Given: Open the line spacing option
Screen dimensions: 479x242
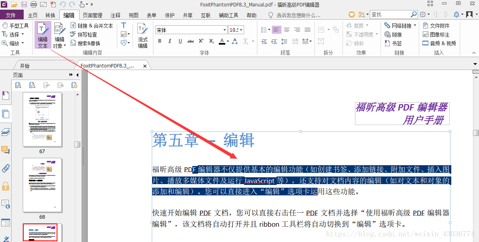Looking at the screenshot, I should 284,41.
